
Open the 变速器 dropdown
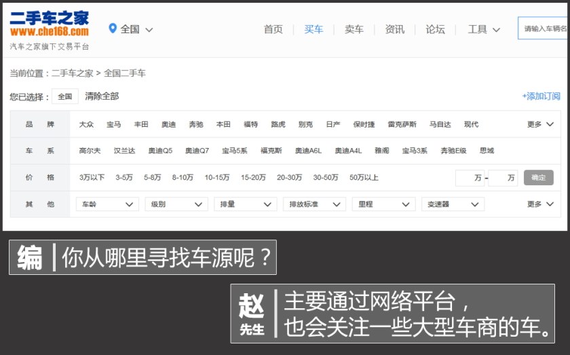coord(453,204)
